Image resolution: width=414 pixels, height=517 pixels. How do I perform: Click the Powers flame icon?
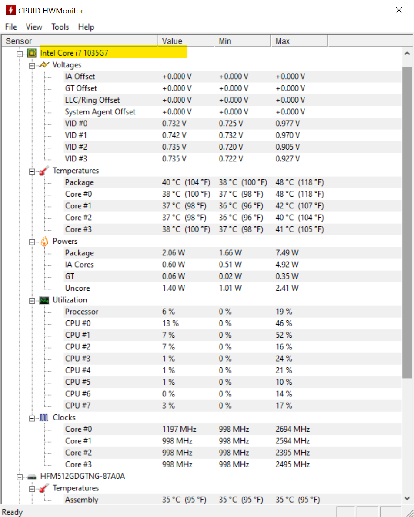44,242
